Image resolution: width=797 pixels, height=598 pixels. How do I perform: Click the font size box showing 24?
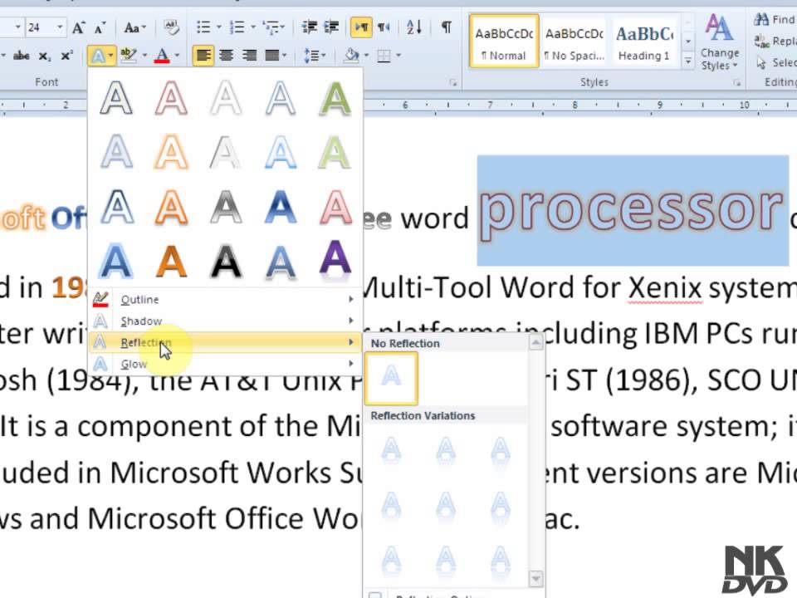tap(40, 27)
